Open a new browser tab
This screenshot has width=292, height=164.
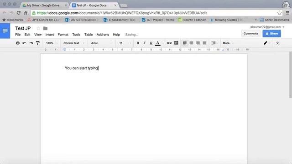pos(124,5)
